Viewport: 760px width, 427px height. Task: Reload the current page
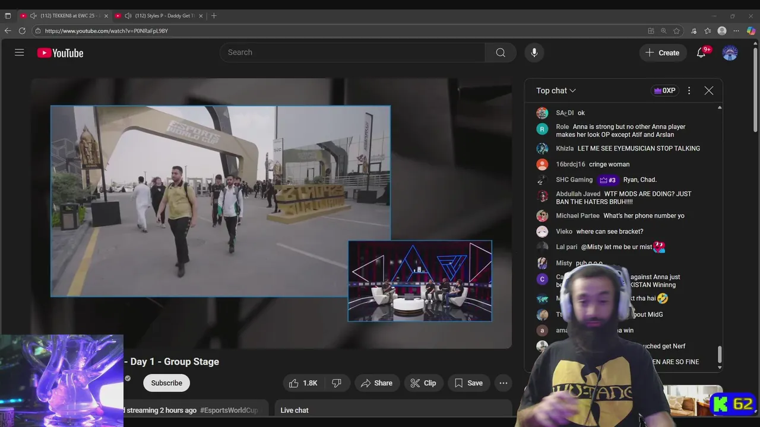(x=22, y=31)
